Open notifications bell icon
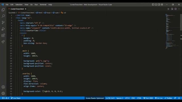This screenshot has height=102, width=182. tap(179, 98)
